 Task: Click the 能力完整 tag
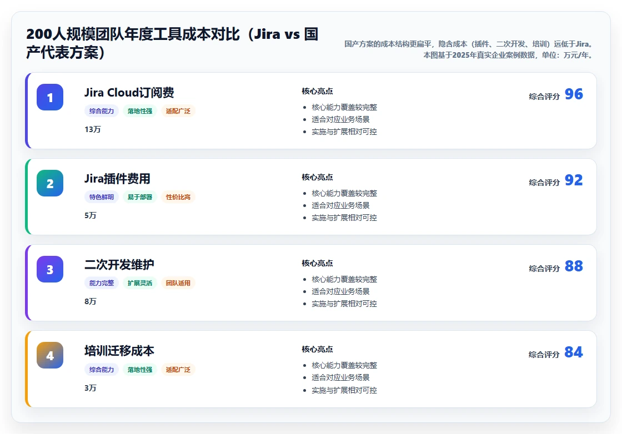[x=102, y=283]
